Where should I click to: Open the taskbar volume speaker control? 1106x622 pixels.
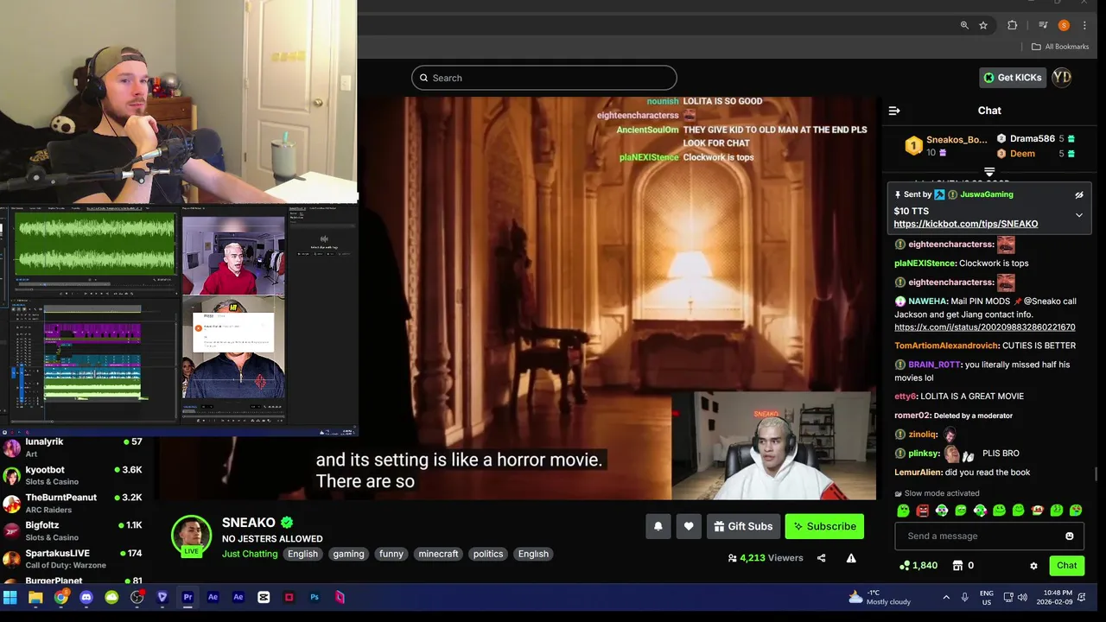point(1022,597)
